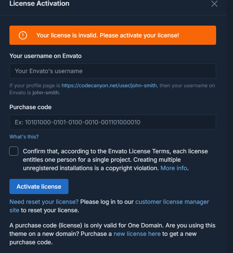Click the exclamation warning icon in alert
The width and height of the screenshot is (233, 253).
[x=23, y=35]
